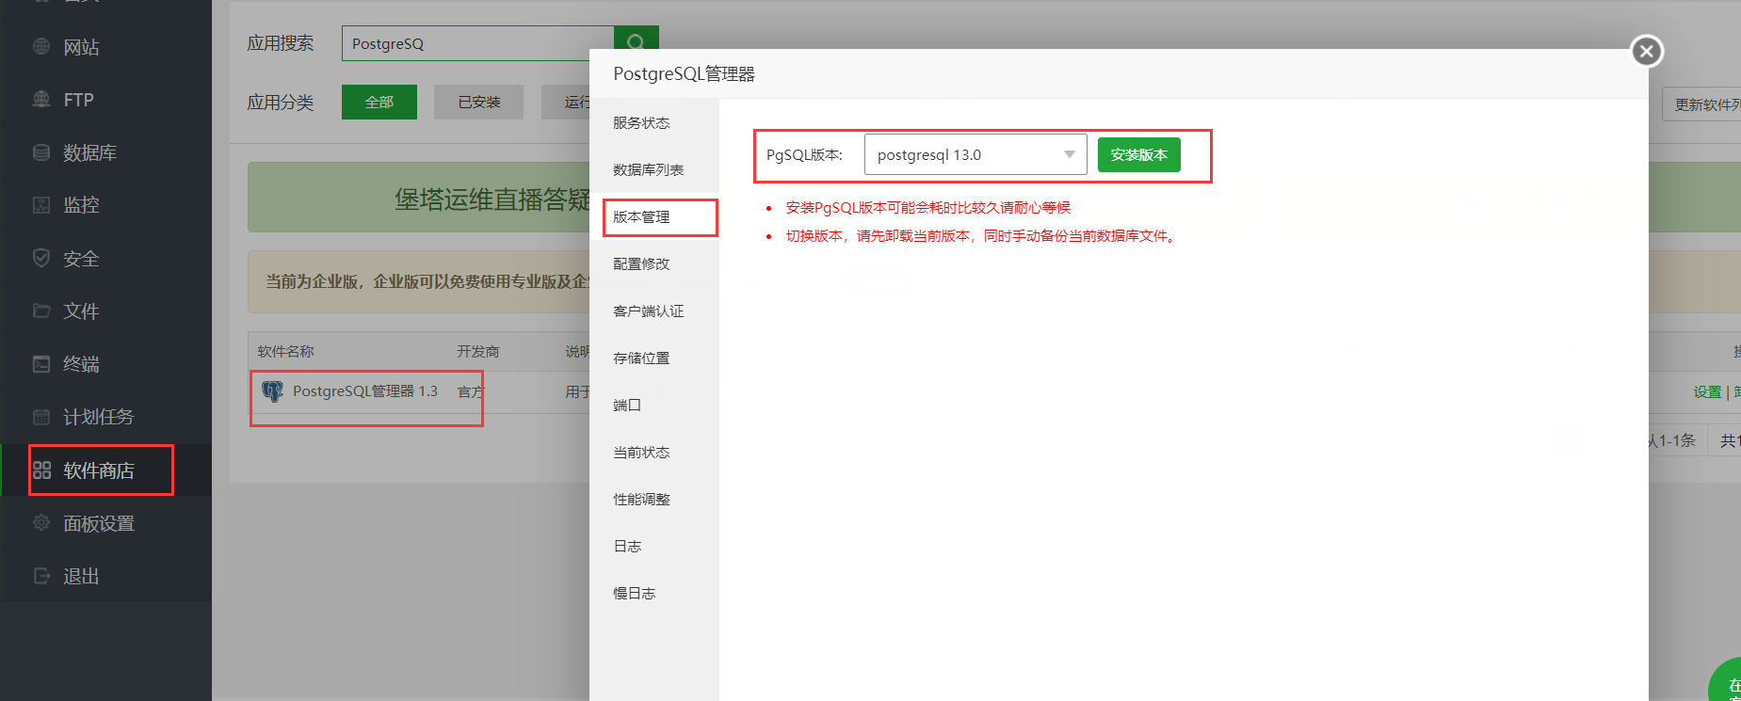The height and width of the screenshot is (701, 1741).
Task: Click the grid icon beside 软件商店
Action: click(x=41, y=470)
